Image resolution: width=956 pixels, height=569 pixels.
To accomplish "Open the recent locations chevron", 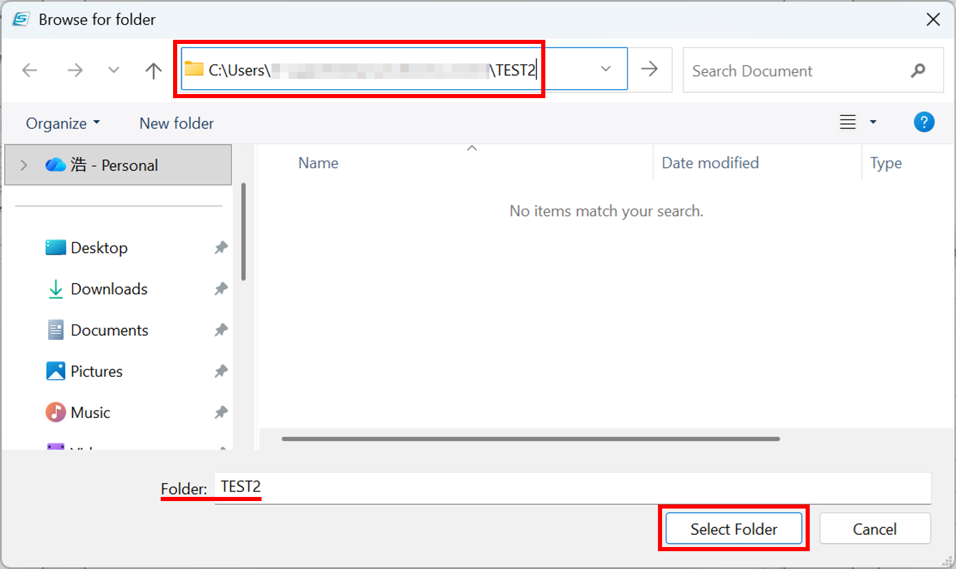I will coord(114,70).
